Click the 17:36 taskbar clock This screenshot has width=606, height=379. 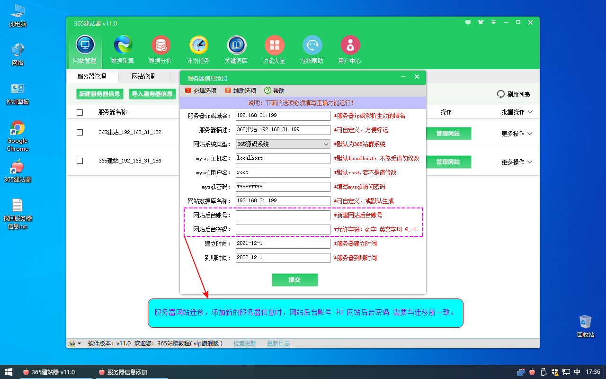[x=593, y=372]
